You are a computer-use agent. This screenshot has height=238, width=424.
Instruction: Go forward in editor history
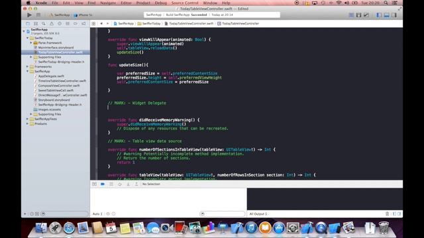[107, 24]
